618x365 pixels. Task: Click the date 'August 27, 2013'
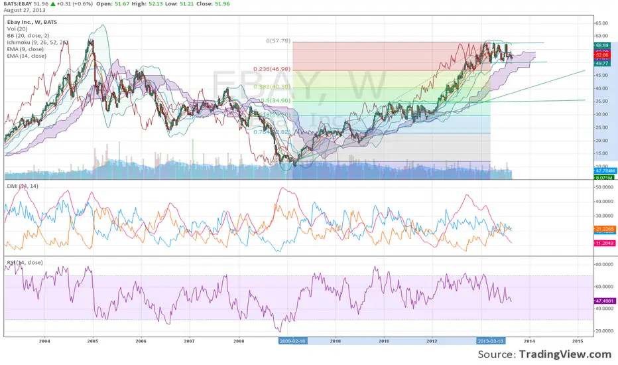pyautogui.click(x=25, y=10)
